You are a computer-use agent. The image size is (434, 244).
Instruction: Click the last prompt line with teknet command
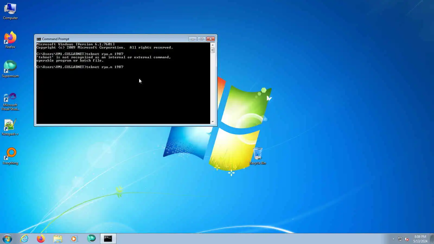(80, 67)
